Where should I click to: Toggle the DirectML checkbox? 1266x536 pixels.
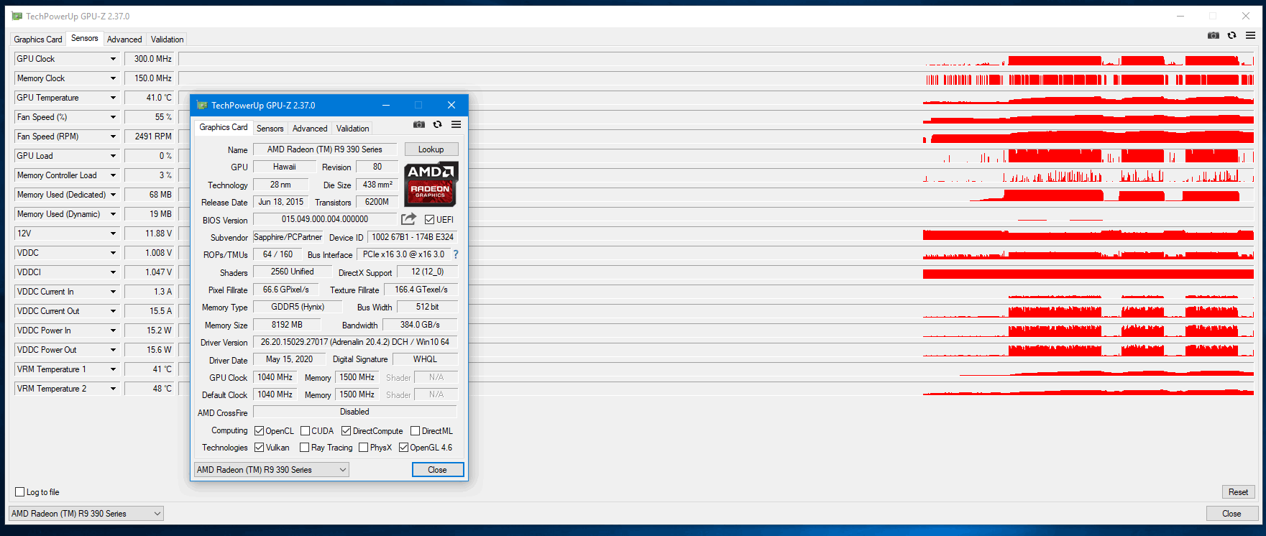(x=415, y=431)
